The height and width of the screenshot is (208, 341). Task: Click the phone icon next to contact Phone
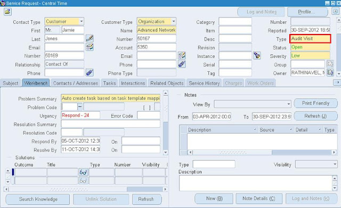90,72
